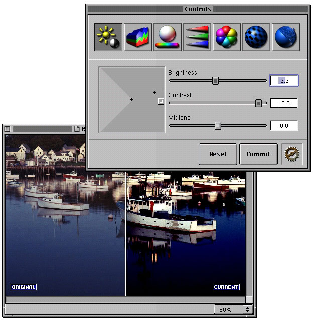This screenshot has height=320, width=313.
Task: Click the Midtone slider handle
Action: 218,126
